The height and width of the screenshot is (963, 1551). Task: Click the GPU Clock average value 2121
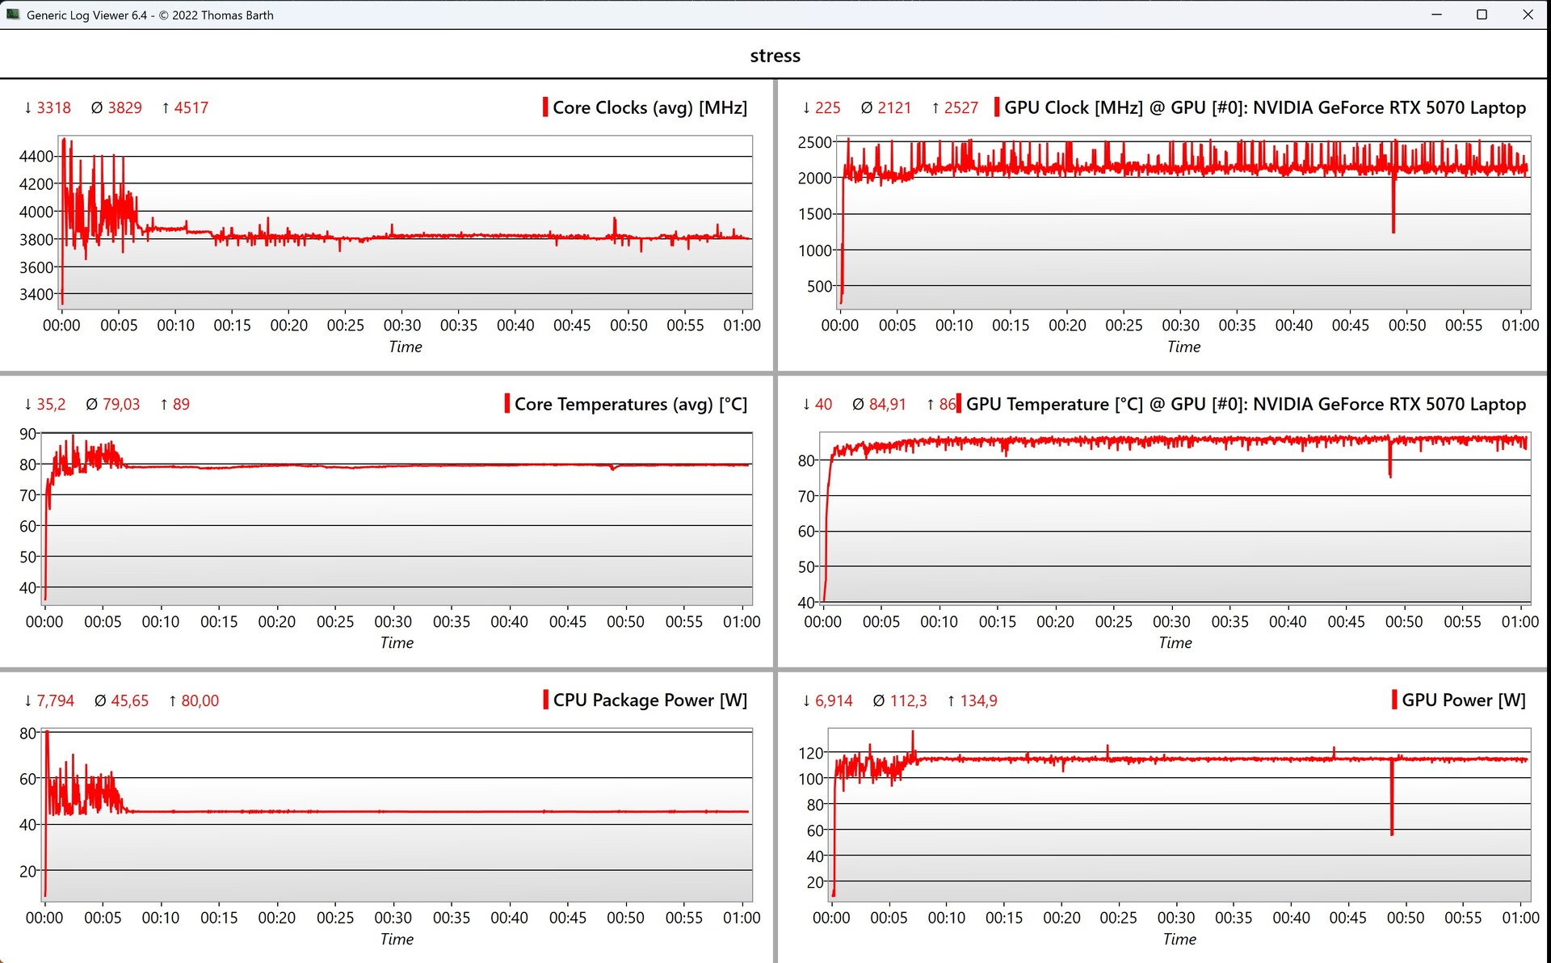coord(893,107)
